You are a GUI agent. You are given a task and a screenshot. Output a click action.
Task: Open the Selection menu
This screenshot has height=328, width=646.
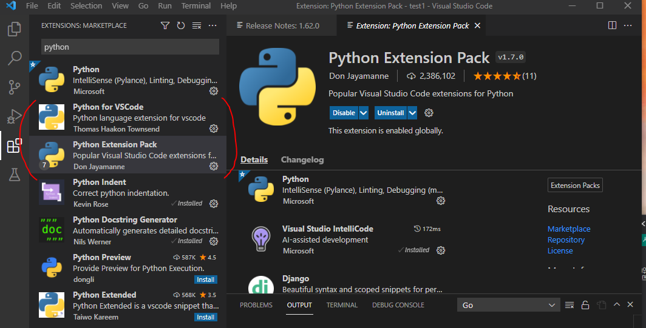coord(86,6)
